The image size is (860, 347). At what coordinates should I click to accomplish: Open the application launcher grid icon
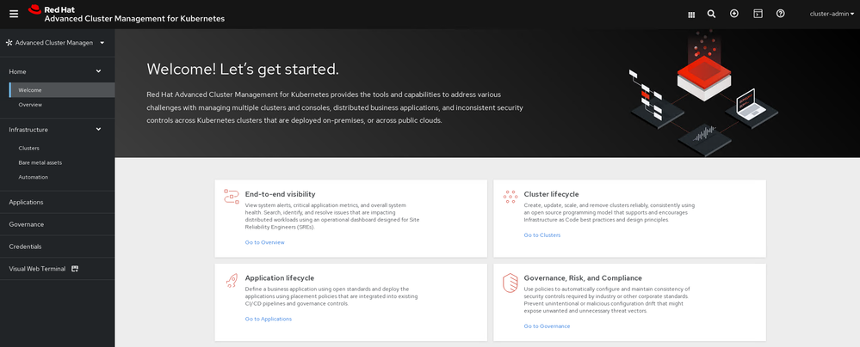coord(691,15)
